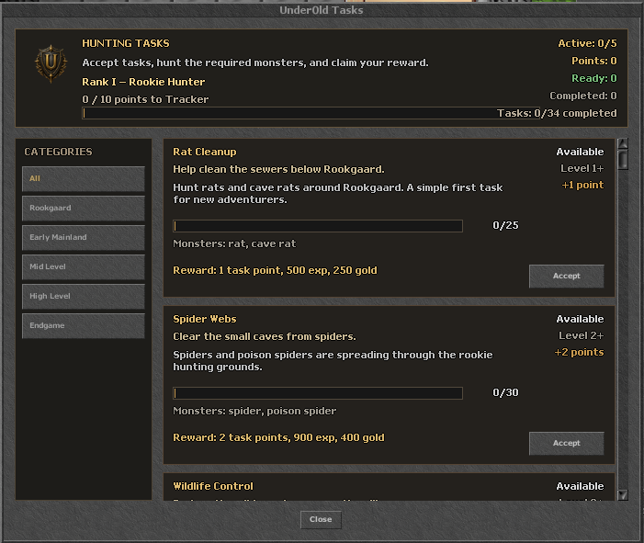Click the 0/30 progress count
The height and width of the screenshot is (543, 644).
pos(505,392)
